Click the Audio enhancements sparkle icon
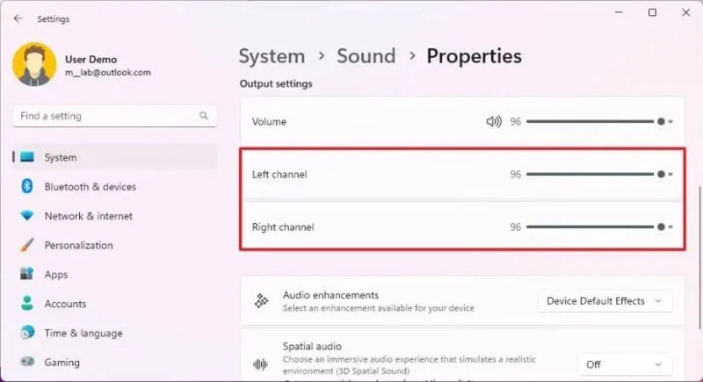 pyautogui.click(x=261, y=301)
